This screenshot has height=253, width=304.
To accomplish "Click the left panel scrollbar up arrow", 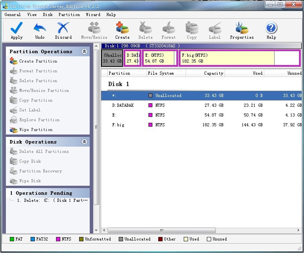I will click(96, 46).
